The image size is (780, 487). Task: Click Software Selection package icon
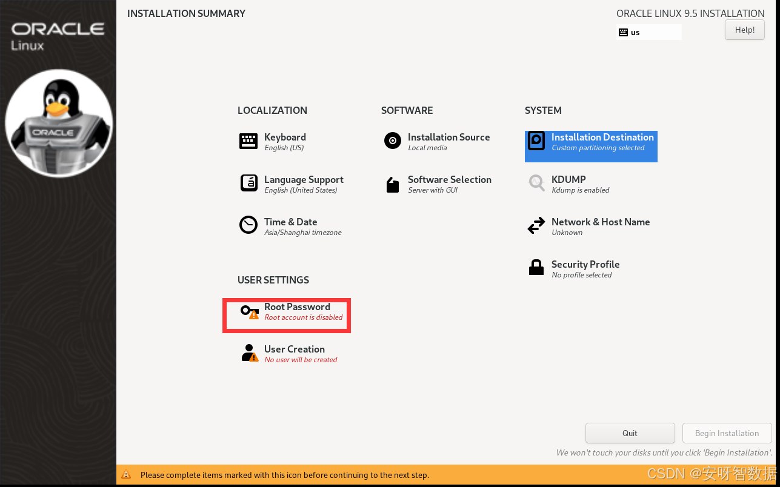point(393,185)
